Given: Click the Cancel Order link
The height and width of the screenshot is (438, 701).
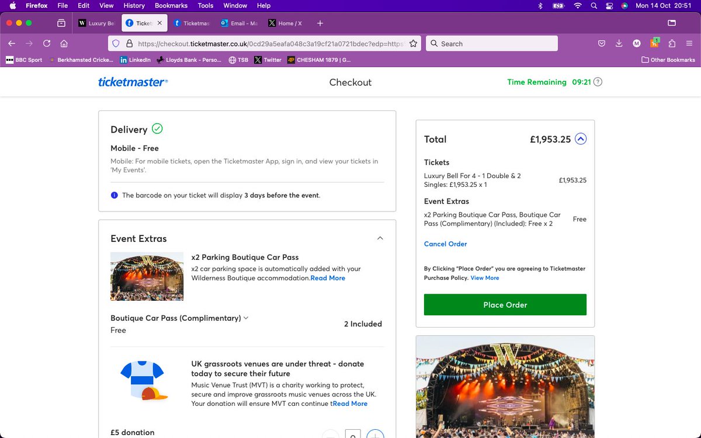Looking at the screenshot, I should coord(445,244).
